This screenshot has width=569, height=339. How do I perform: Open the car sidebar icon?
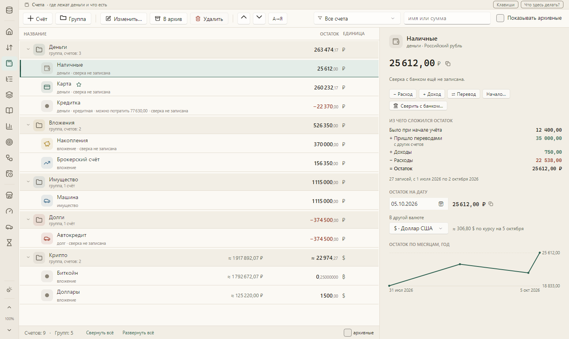click(x=9, y=227)
